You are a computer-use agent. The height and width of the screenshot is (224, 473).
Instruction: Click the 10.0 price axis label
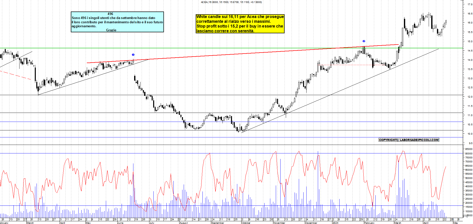tap(470, 134)
